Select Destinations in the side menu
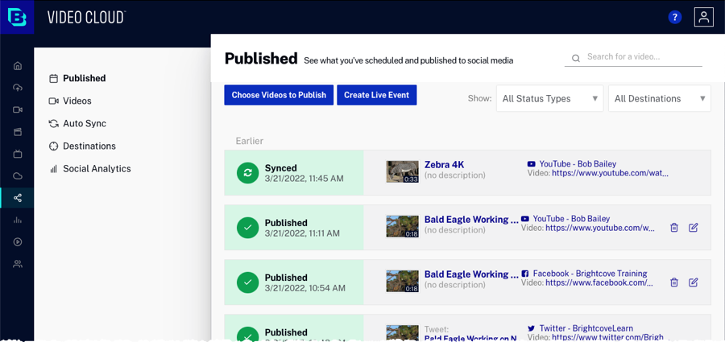The width and height of the screenshot is (725, 342). tap(89, 146)
